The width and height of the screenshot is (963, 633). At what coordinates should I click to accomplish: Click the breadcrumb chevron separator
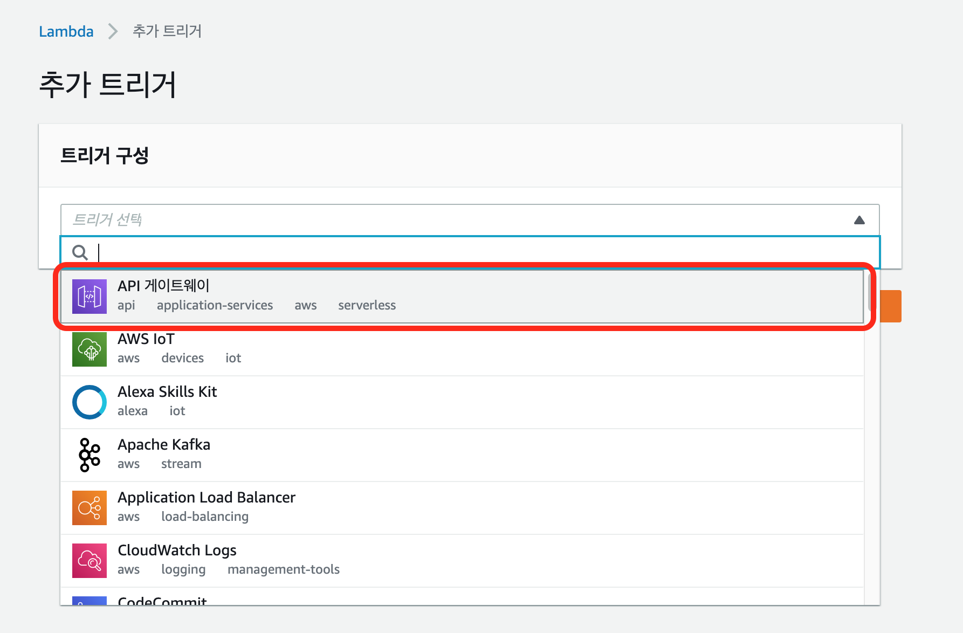(113, 31)
